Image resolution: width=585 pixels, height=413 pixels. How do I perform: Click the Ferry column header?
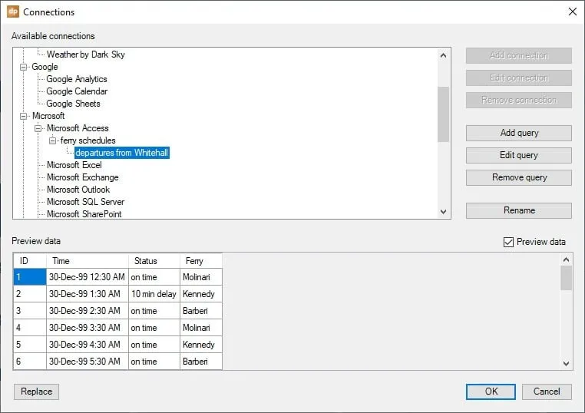pos(201,261)
